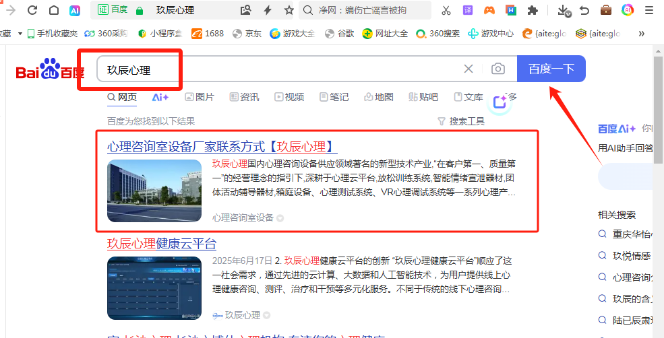Open the scissors screenshot tool
Screen dimensions: 664x338
pyautogui.click(x=446, y=10)
